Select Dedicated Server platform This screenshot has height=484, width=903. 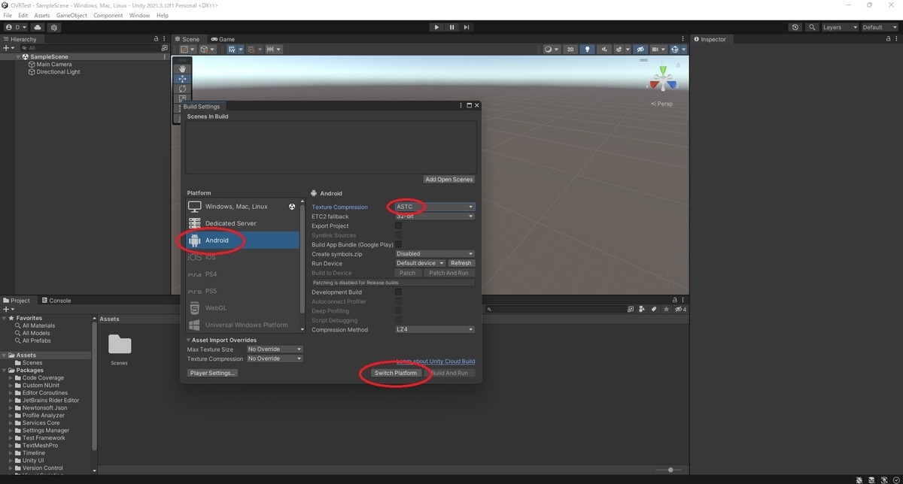242,223
